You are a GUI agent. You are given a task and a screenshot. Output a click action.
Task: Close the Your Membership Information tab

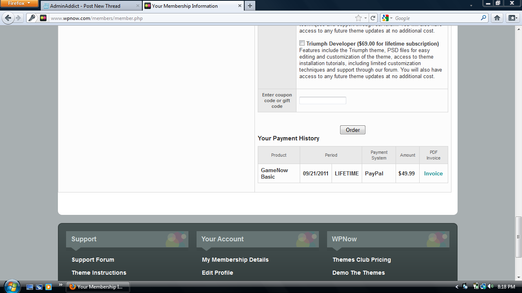(239, 6)
